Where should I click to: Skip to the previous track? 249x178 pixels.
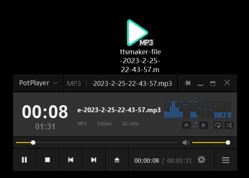point(71,160)
